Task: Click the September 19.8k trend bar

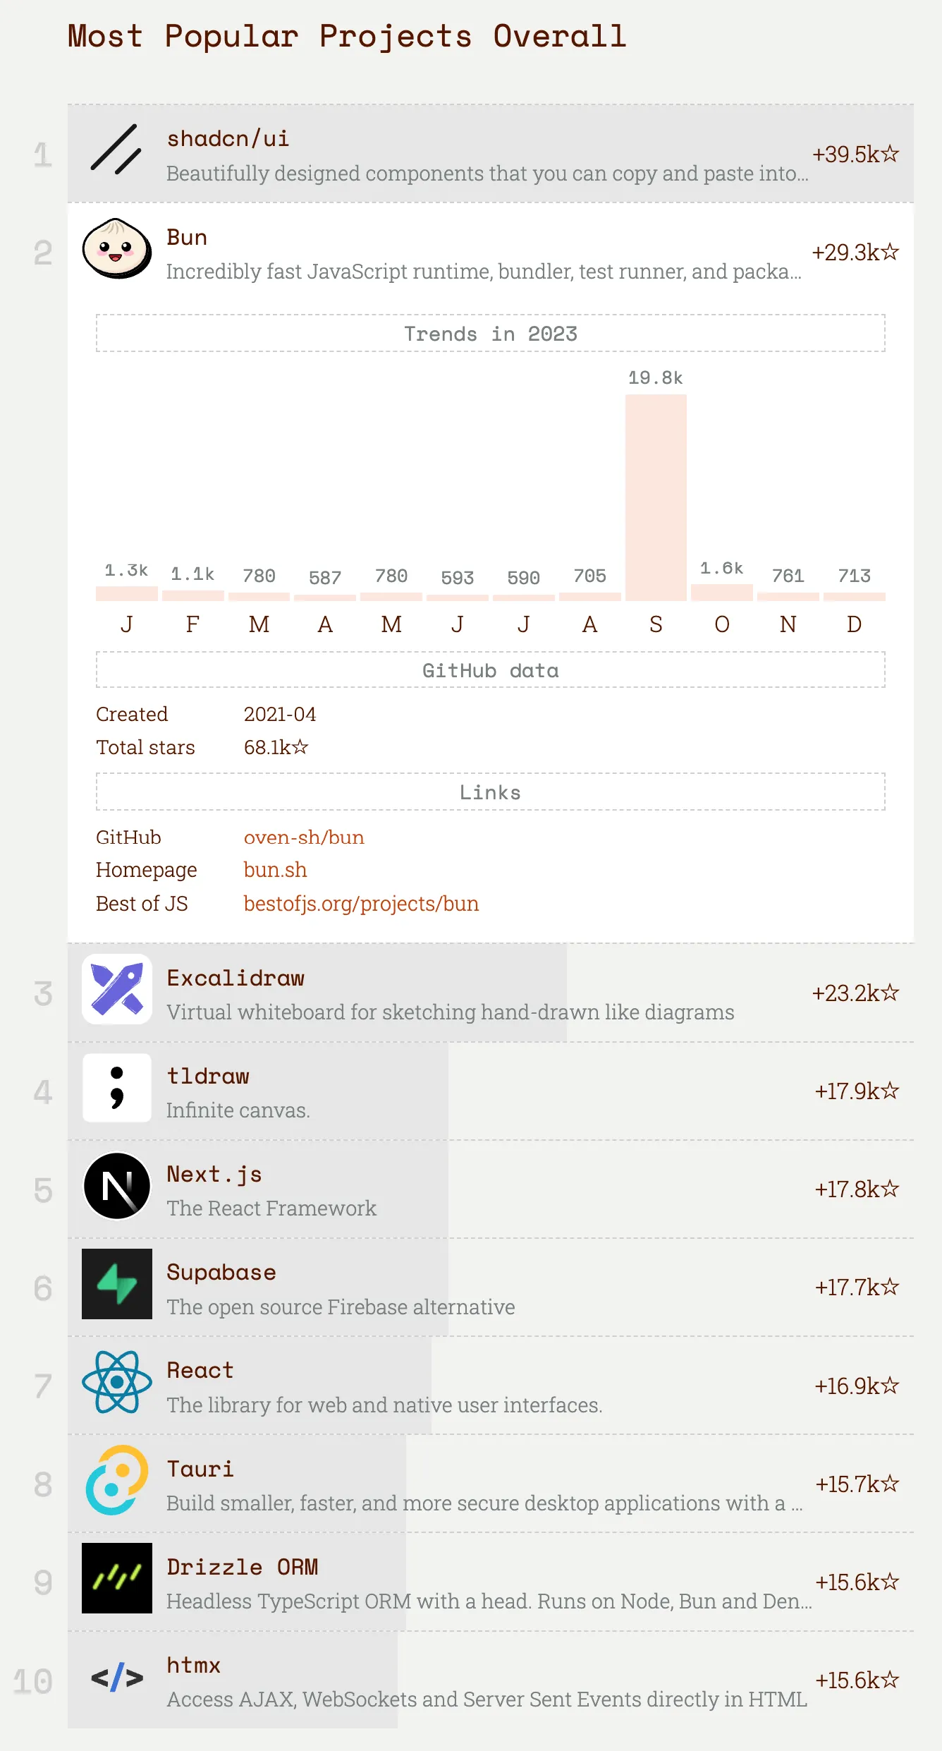Action: [656, 497]
